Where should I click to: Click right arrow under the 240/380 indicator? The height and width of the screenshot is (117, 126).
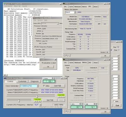(x=63, y=97)
